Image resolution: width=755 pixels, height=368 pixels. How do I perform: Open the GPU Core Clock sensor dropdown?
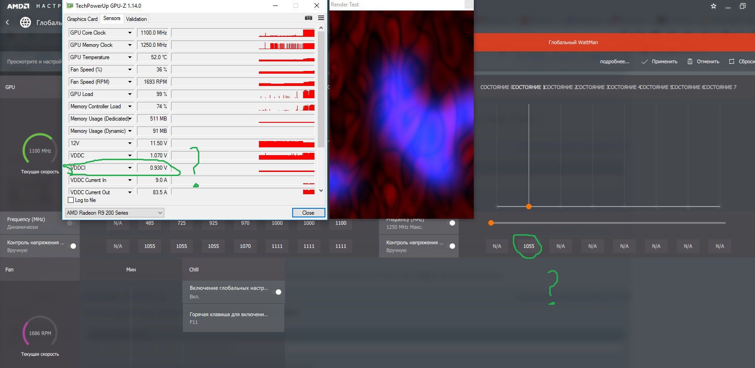(x=130, y=33)
